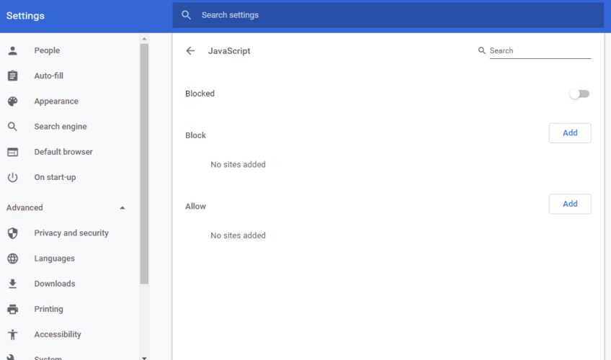Go back using the JavaScript back arrow

click(190, 51)
